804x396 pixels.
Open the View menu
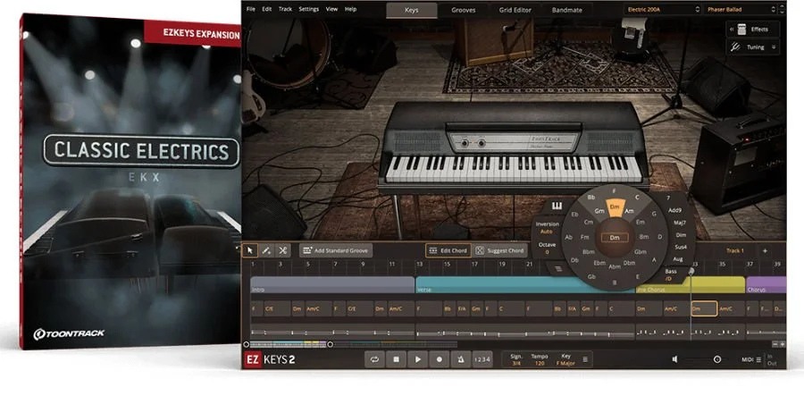coord(331,9)
